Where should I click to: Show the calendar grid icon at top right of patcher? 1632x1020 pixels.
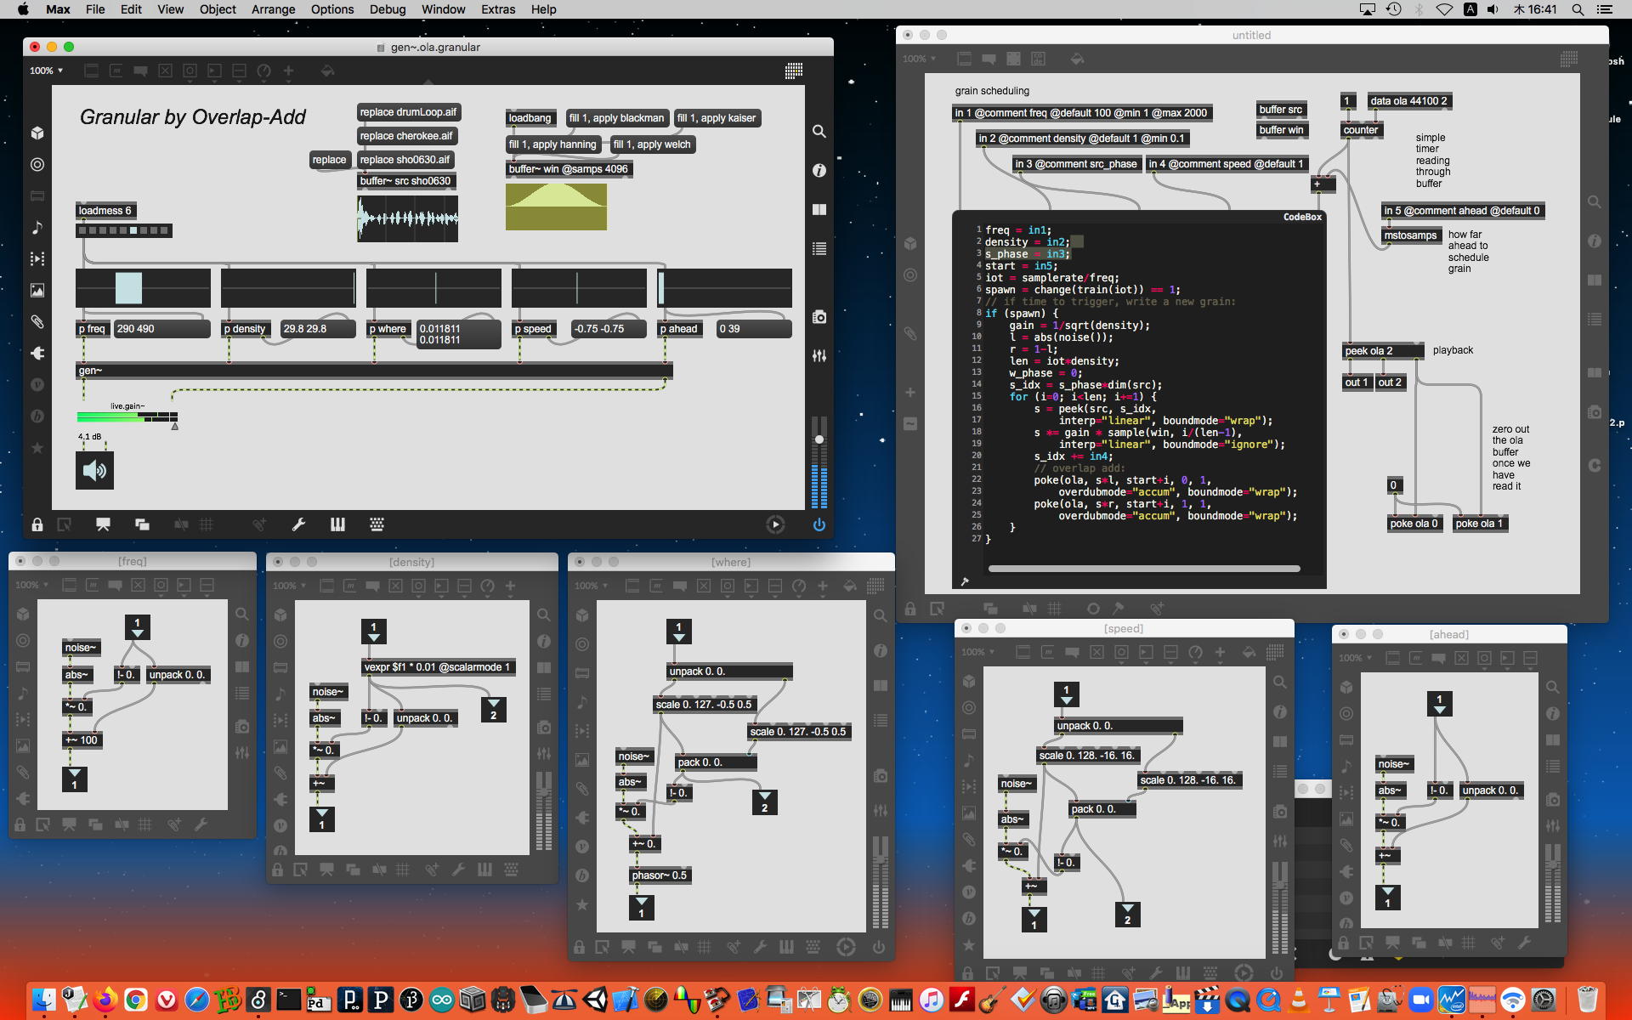[794, 71]
